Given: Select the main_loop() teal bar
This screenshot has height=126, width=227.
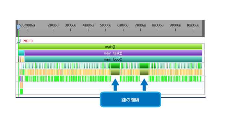Looking at the screenshot, I should pyautogui.click(x=113, y=59).
